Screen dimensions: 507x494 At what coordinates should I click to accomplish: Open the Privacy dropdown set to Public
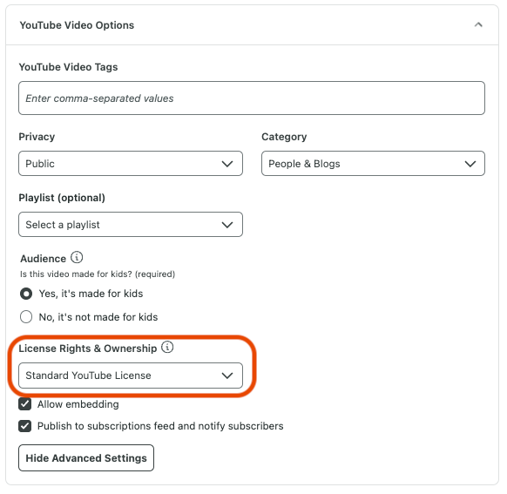click(x=131, y=164)
